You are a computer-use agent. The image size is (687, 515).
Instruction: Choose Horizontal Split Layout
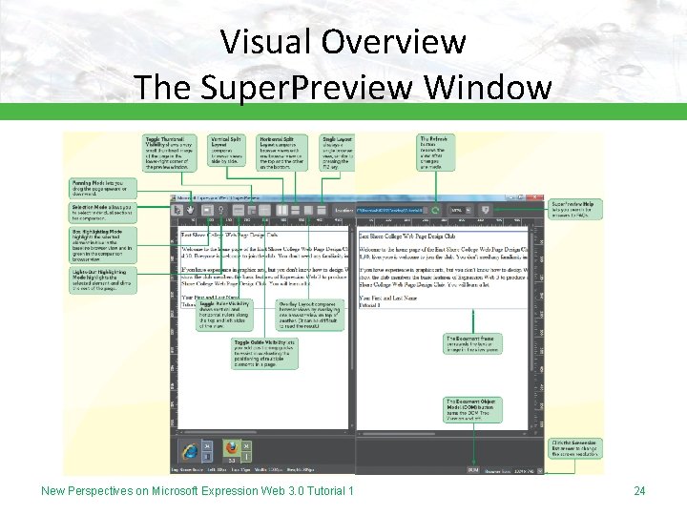point(295,210)
